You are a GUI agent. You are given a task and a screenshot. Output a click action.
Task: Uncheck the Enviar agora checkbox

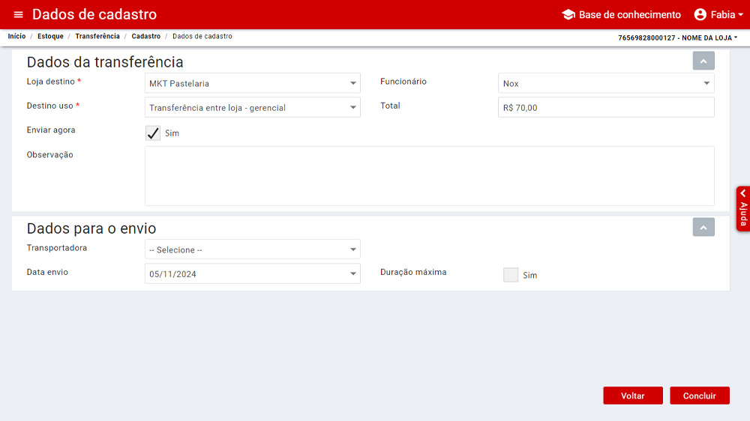point(153,133)
